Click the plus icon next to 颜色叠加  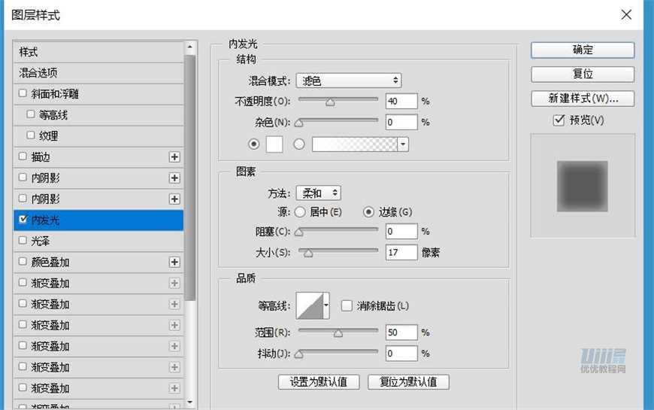174,263
